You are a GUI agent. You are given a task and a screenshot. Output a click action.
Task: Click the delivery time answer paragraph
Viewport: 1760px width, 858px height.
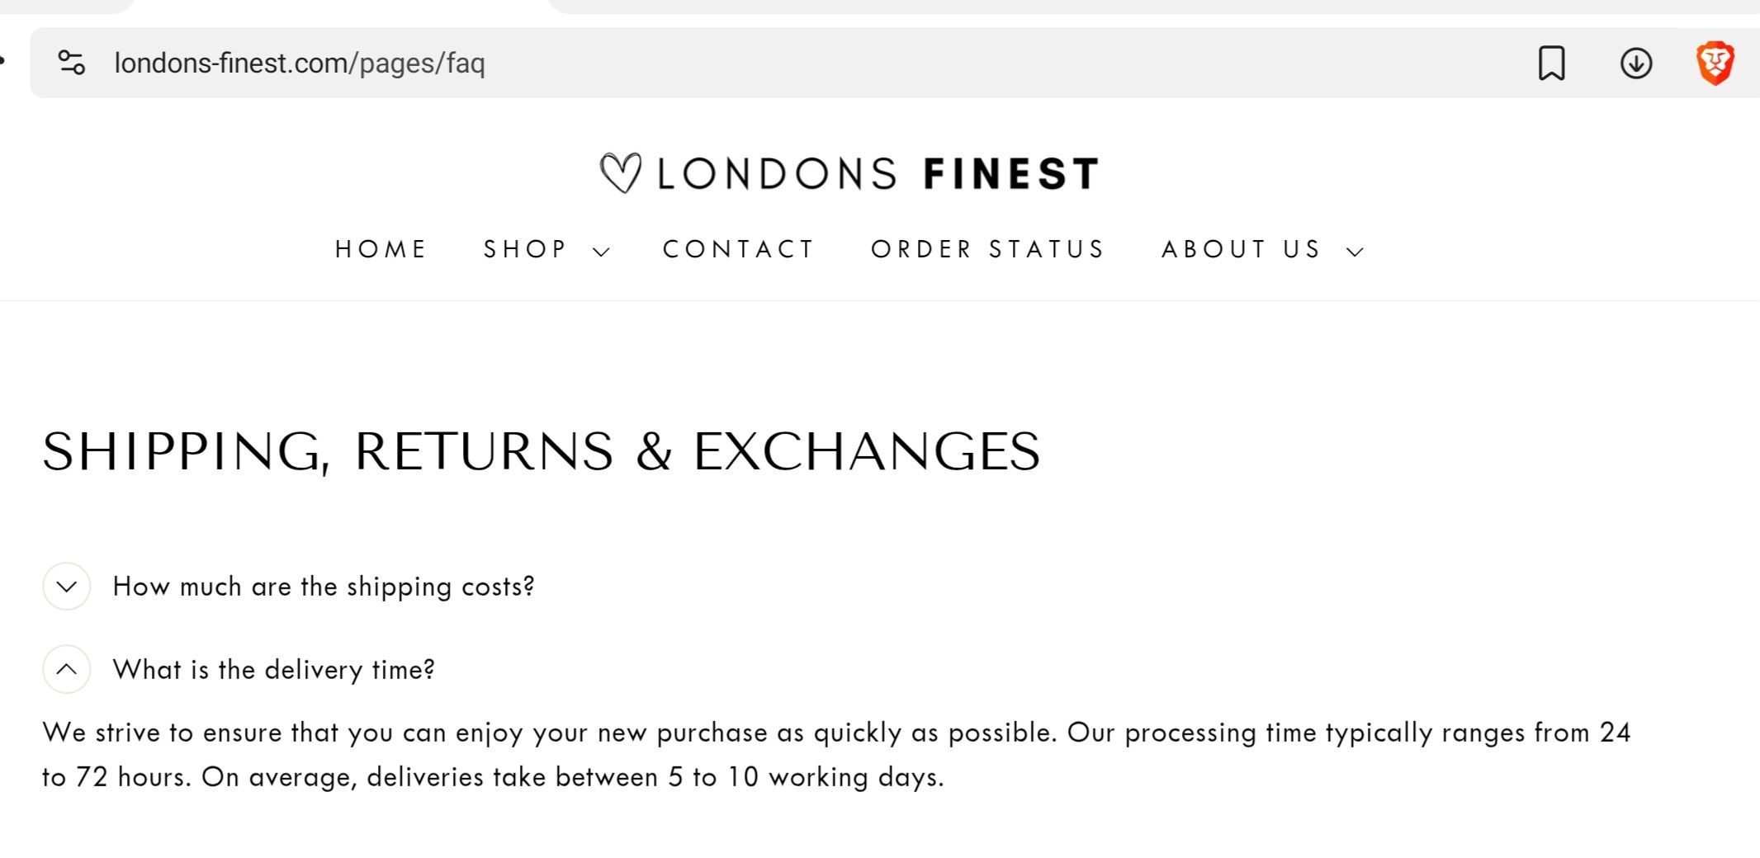(835, 754)
